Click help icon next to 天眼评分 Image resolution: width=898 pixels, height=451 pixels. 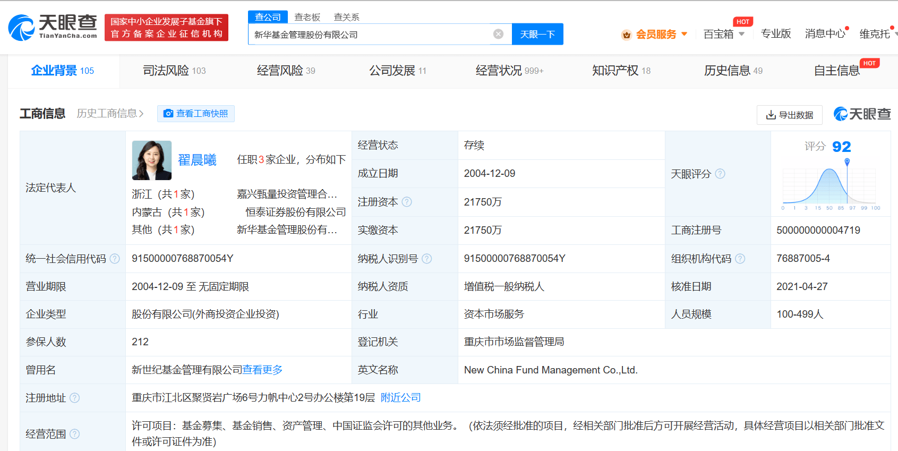click(720, 174)
